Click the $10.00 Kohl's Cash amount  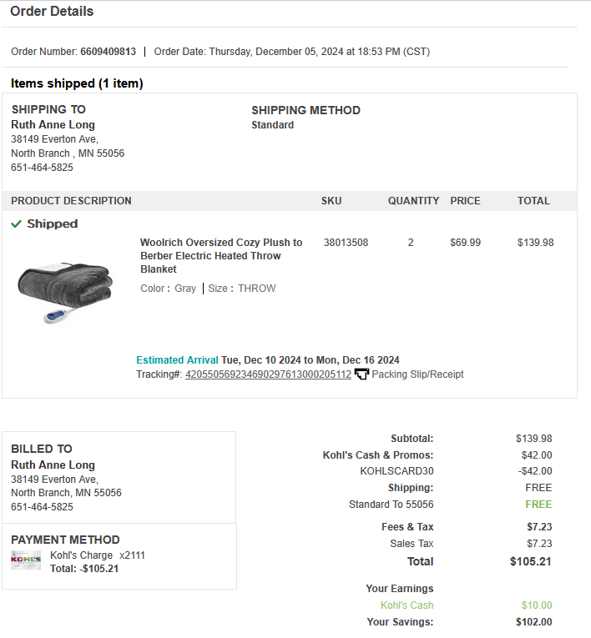pyautogui.click(x=537, y=605)
